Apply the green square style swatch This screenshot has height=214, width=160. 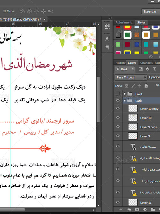coord(127,35)
